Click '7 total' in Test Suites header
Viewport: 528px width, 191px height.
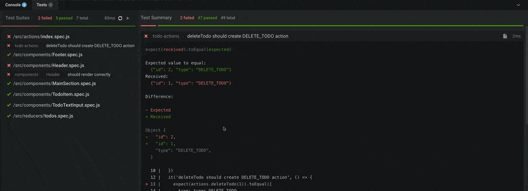coord(82,18)
